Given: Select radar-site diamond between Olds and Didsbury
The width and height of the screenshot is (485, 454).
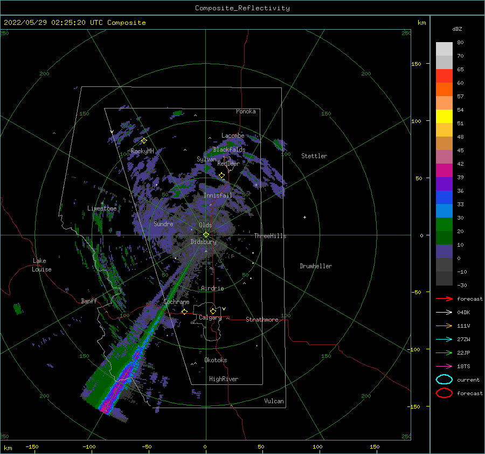Looking at the screenshot, I should click(206, 235).
